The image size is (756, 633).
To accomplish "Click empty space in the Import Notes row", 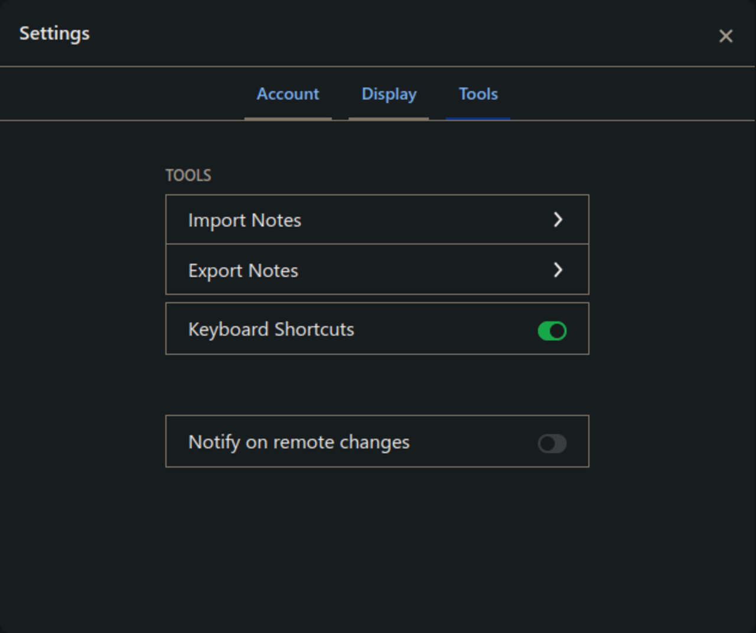I will (x=425, y=220).
